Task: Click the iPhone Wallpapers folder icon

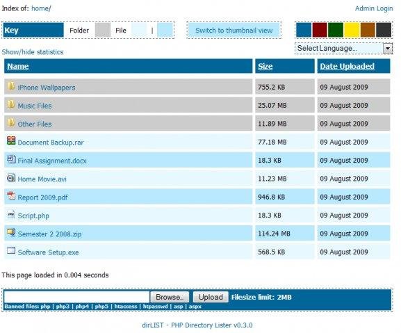Action: click(11, 86)
